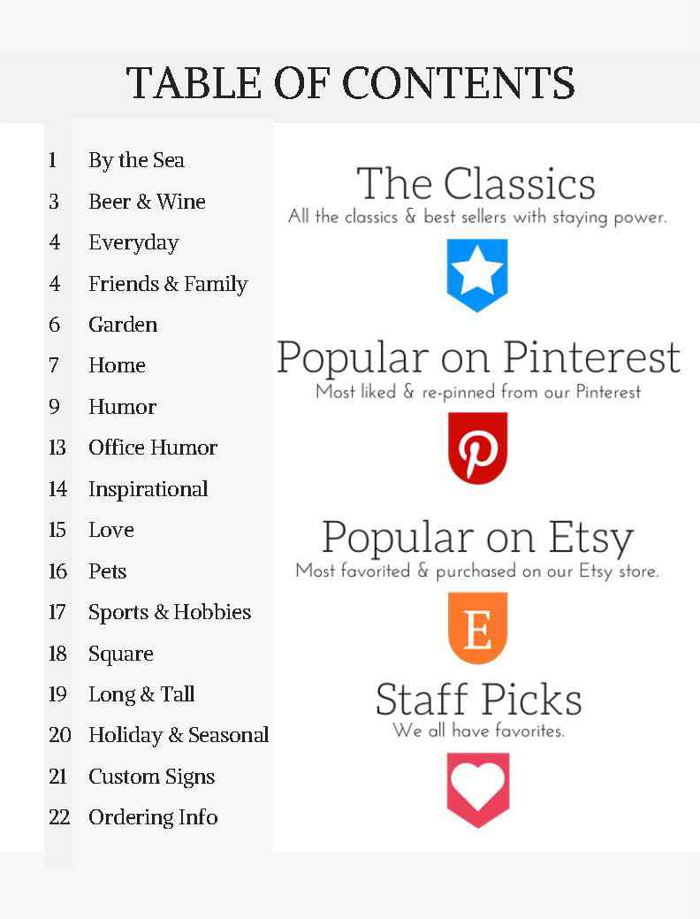This screenshot has width=700, height=919.
Task: Select the Inspirational contents entry
Action: [x=148, y=489]
